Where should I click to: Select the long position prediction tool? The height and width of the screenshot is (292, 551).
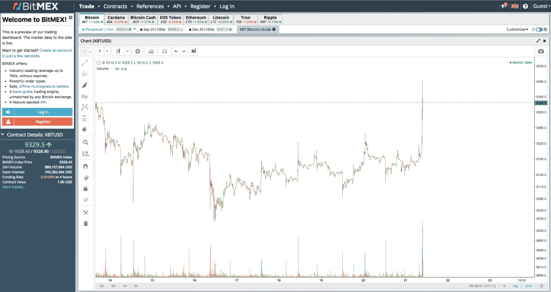(84, 119)
